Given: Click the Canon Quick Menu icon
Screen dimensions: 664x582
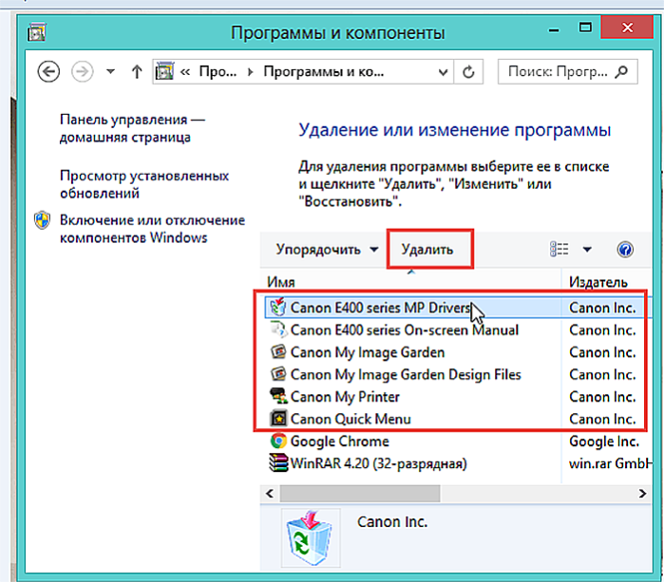Looking at the screenshot, I should pos(278,419).
